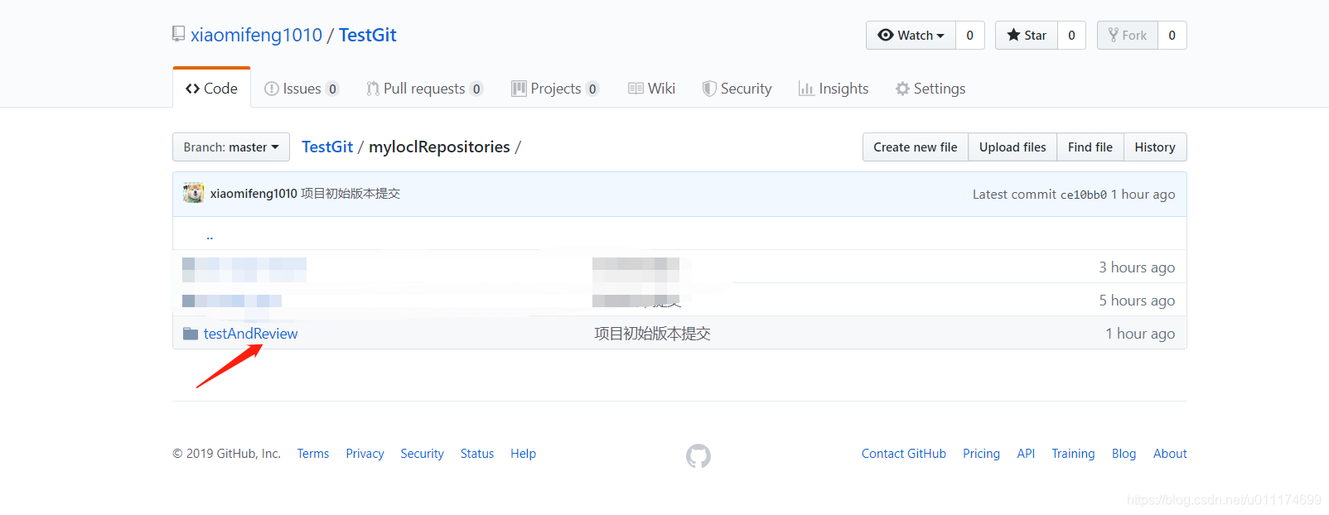Click the stargazers count next to Star
1329x515 pixels.
click(x=1071, y=35)
